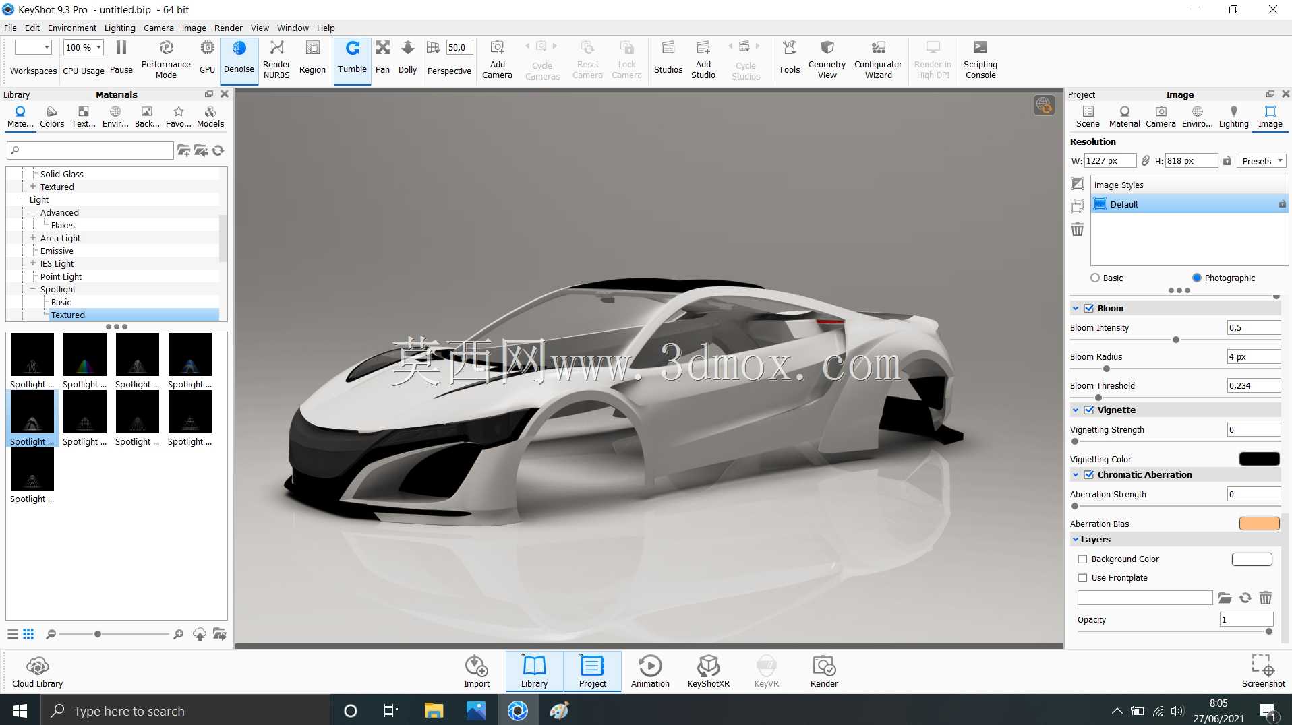Refresh the library materials list

(x=218, y=150)
